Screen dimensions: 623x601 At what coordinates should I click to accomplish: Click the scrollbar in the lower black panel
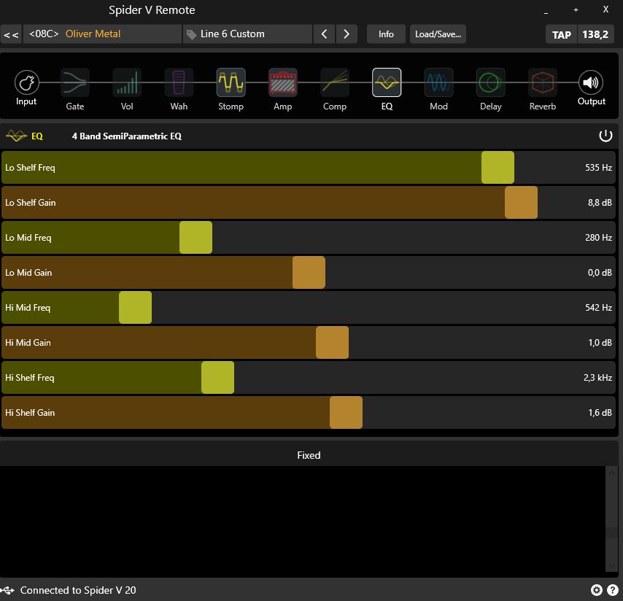point(611,519)
